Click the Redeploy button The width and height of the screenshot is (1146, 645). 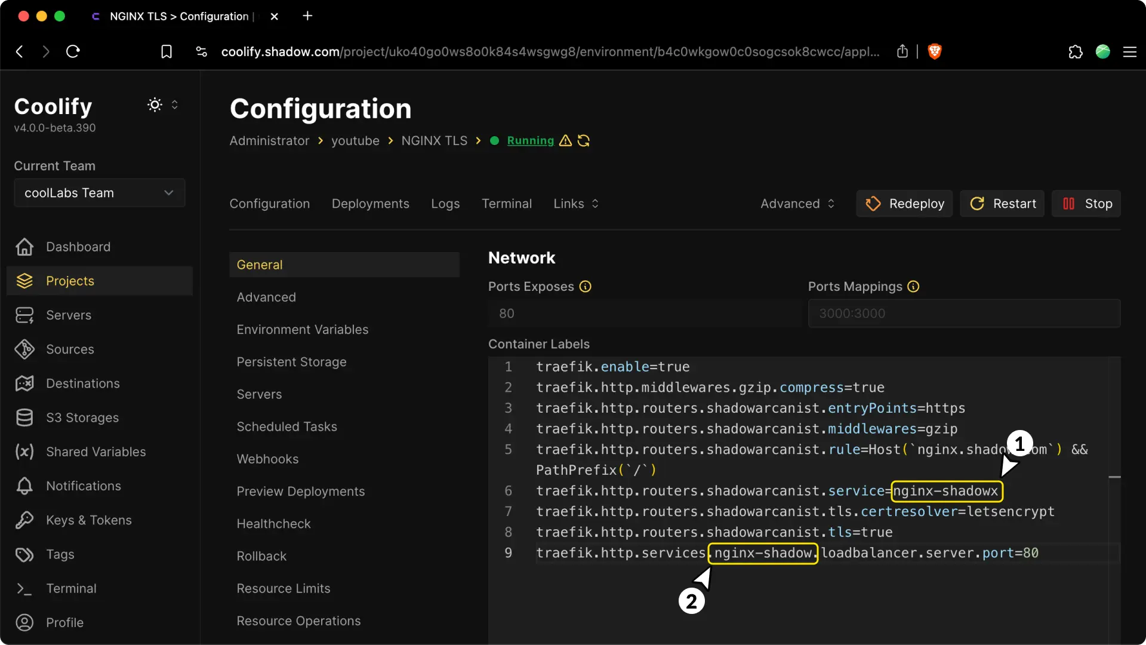click(x=904, y=204)
